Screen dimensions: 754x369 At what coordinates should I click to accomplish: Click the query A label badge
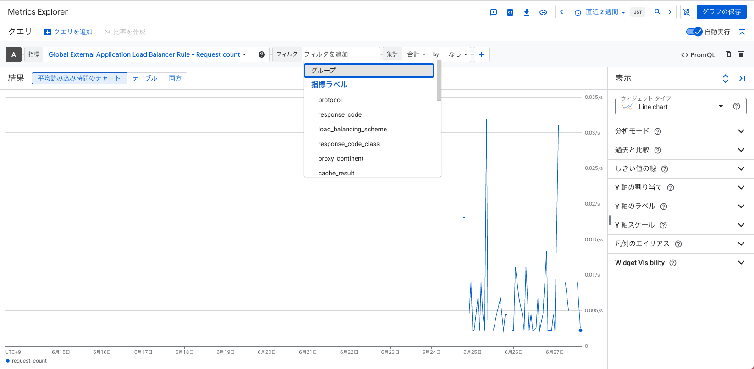pyautogui.click(x=14, y=54)
